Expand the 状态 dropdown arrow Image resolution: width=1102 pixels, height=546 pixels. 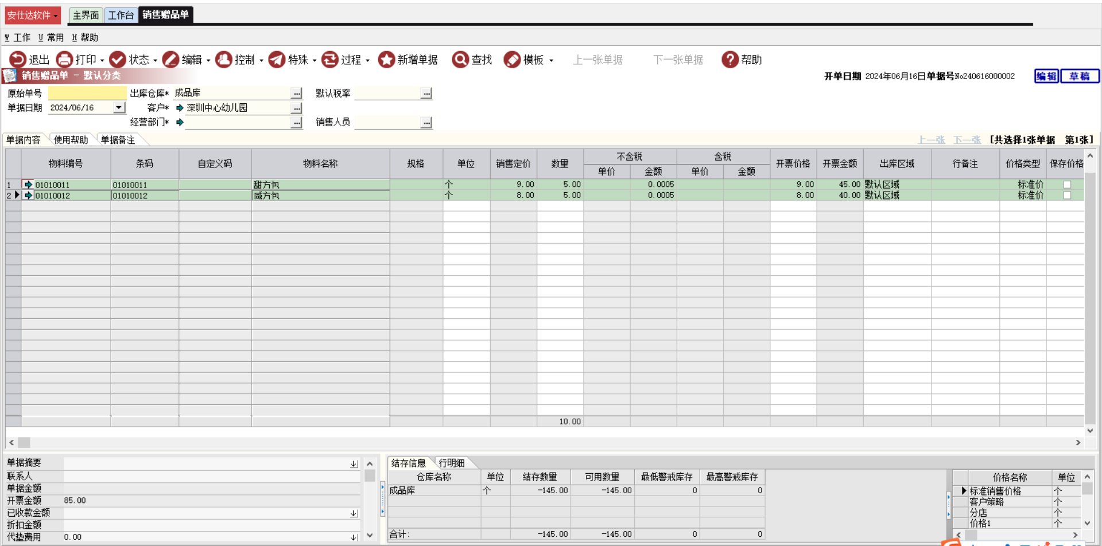155,60
